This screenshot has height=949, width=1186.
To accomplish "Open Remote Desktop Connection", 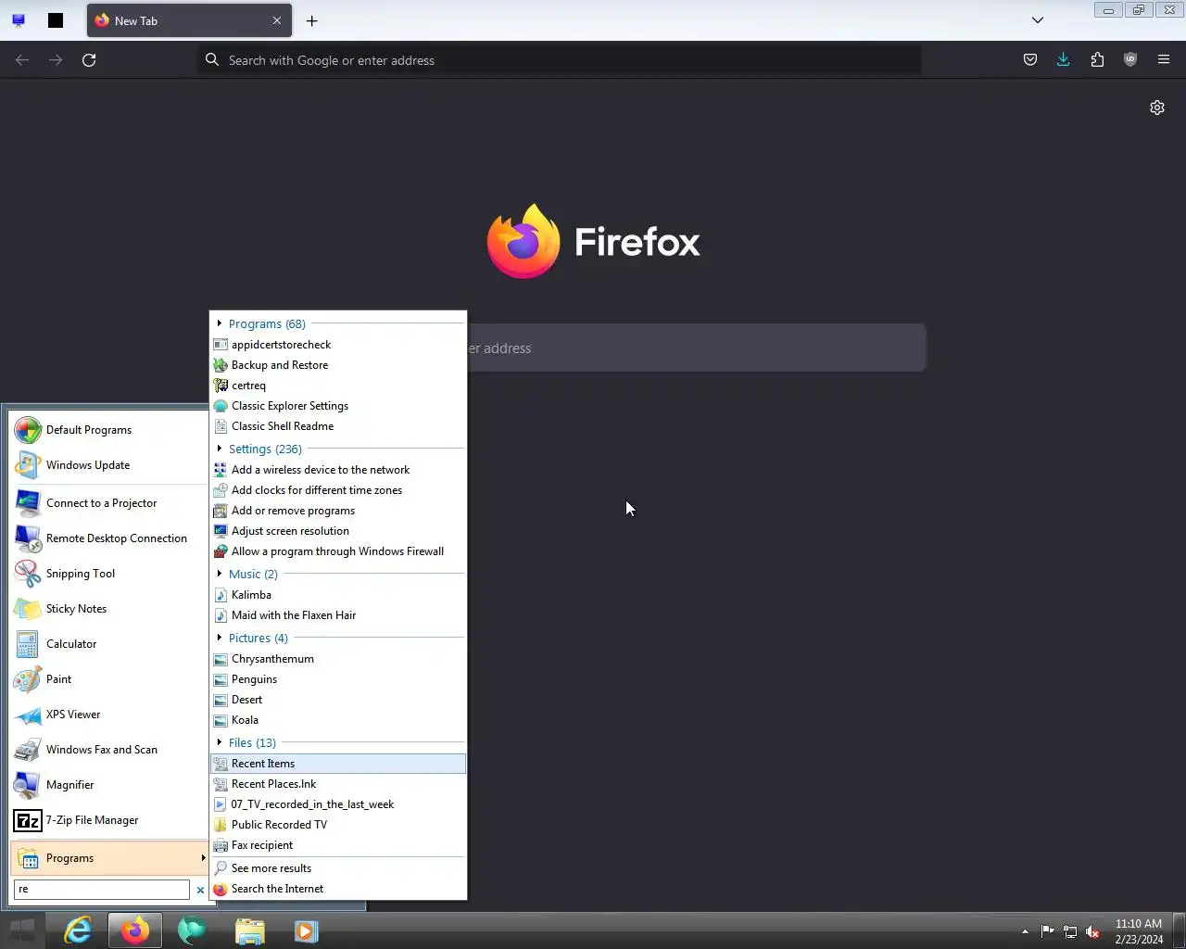I will 109,538.
